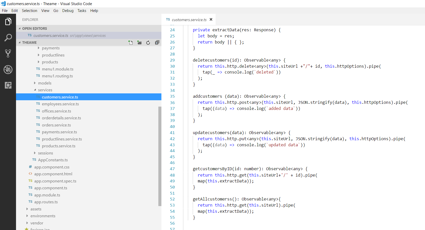
Task: Open the Explorer view in activity bar
Action: pos(8,22)
